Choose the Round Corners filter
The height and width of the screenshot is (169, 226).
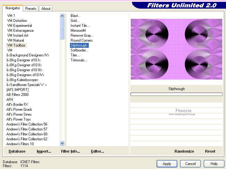[82, 40]
